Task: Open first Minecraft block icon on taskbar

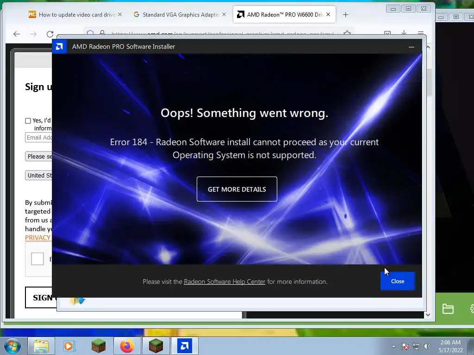Action: pos(98,346)
